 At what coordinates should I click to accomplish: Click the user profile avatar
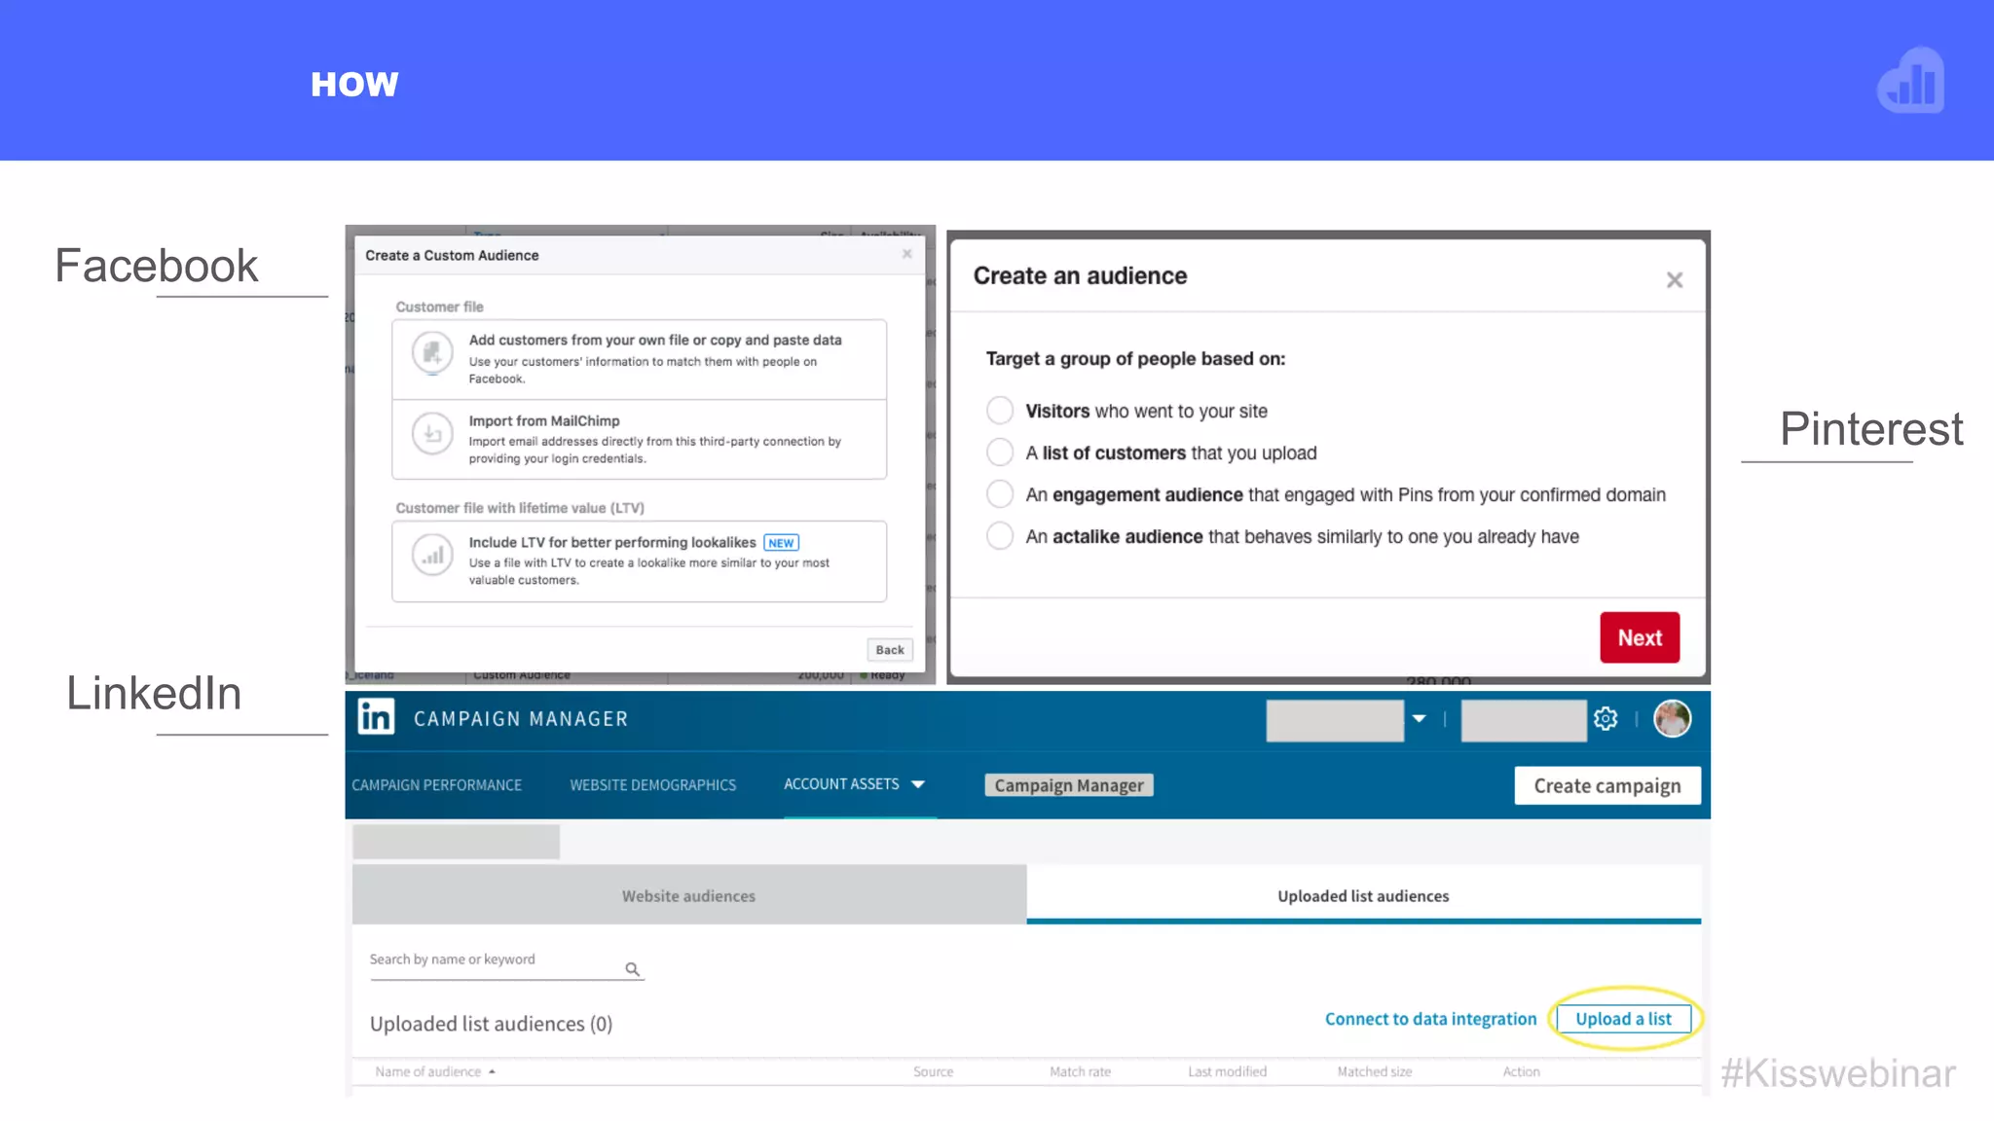(1672, 719)
